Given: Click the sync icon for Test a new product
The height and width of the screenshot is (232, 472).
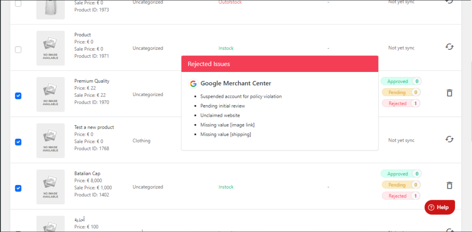Looking at the screenshot, I should tap(449, 139).
